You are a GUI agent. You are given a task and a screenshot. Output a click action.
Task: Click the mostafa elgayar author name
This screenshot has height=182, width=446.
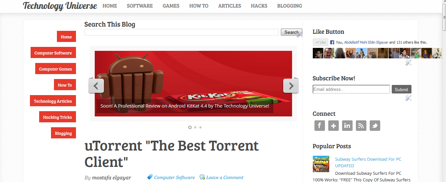(111, 177)
